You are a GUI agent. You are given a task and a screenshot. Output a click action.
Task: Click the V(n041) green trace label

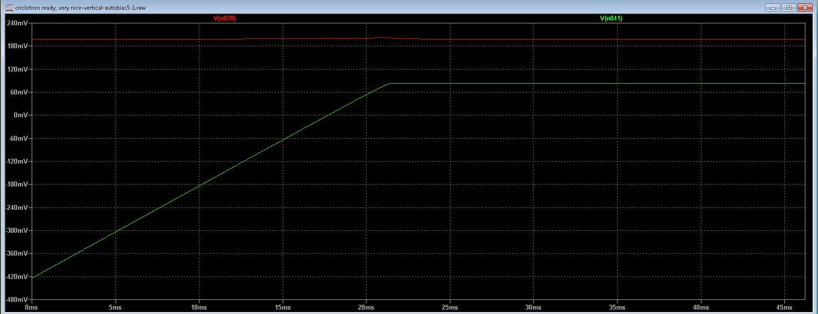[611, 18]
